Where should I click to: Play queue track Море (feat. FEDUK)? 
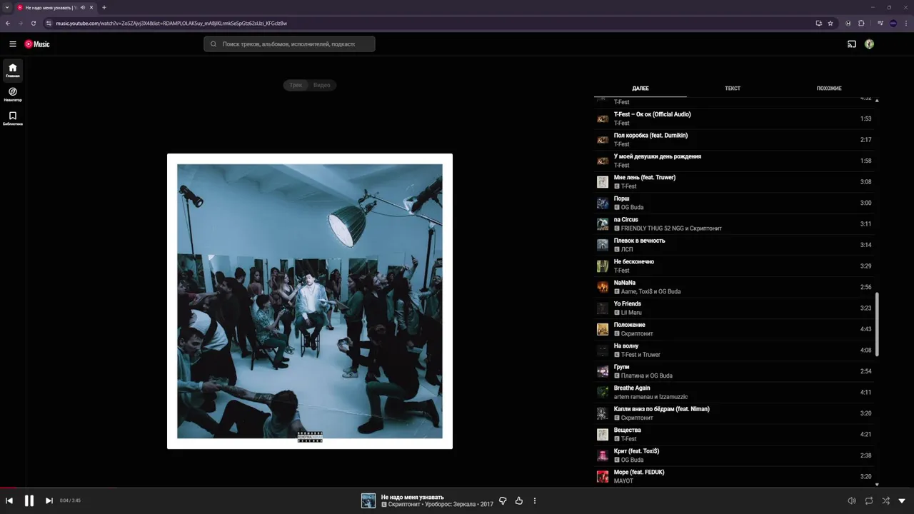tap(735, 477)
